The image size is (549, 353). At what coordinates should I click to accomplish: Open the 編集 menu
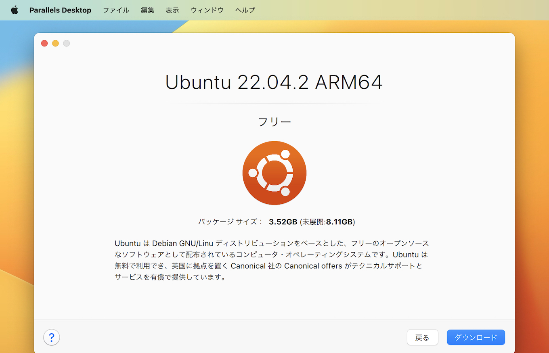tap(147, 10)
